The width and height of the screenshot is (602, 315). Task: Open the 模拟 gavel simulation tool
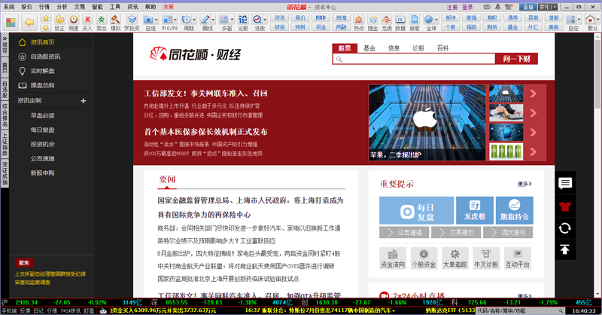pos(115,21)
